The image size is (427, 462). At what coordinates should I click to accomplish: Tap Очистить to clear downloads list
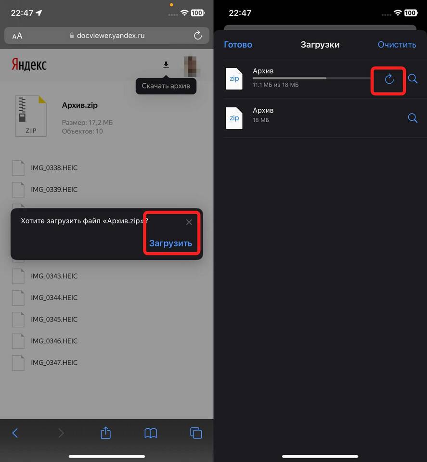397,44
